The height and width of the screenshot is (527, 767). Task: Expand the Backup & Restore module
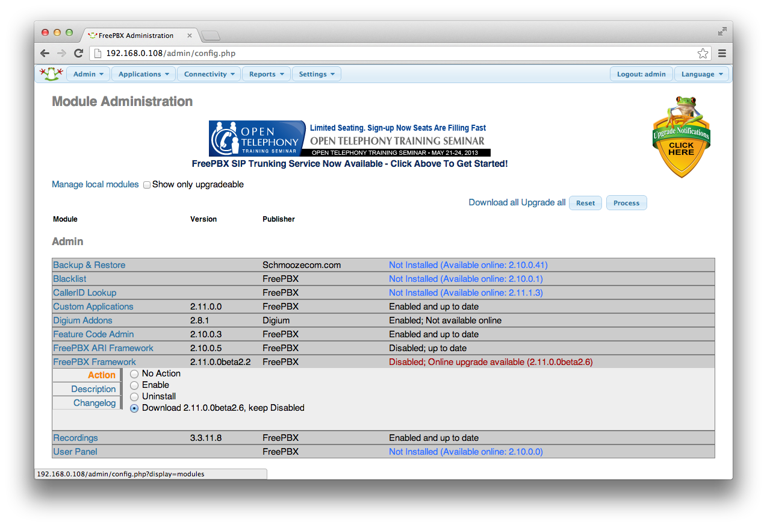coord(89,265)
